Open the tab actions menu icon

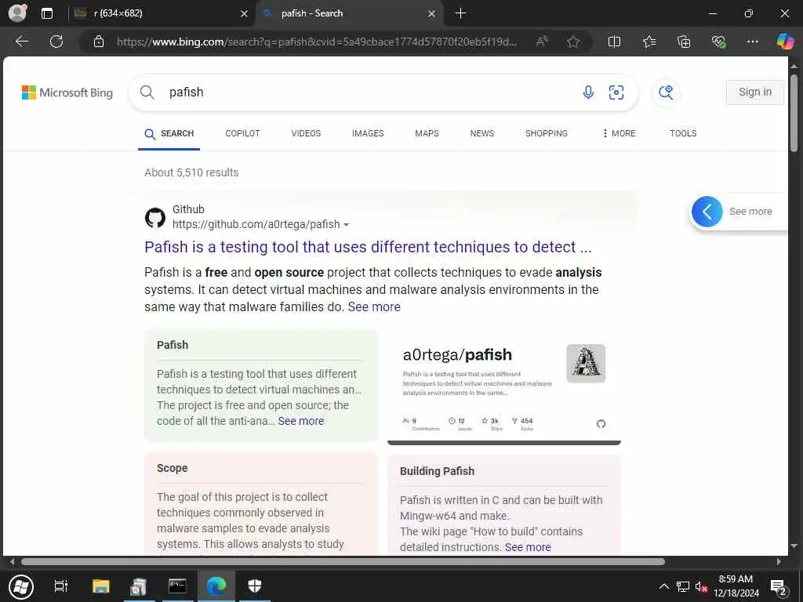[47, 13]
